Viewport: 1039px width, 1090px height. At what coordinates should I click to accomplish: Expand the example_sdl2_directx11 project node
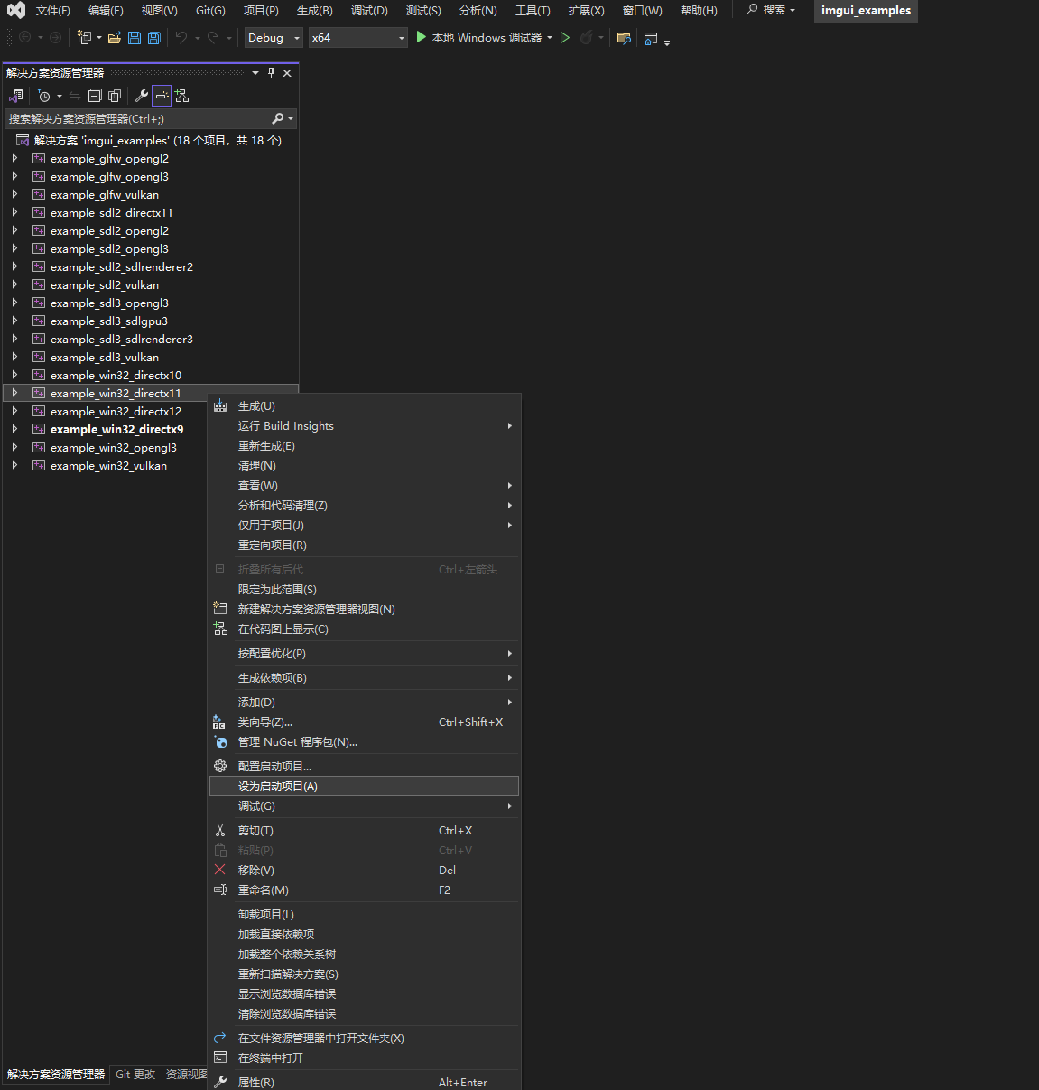14,212
